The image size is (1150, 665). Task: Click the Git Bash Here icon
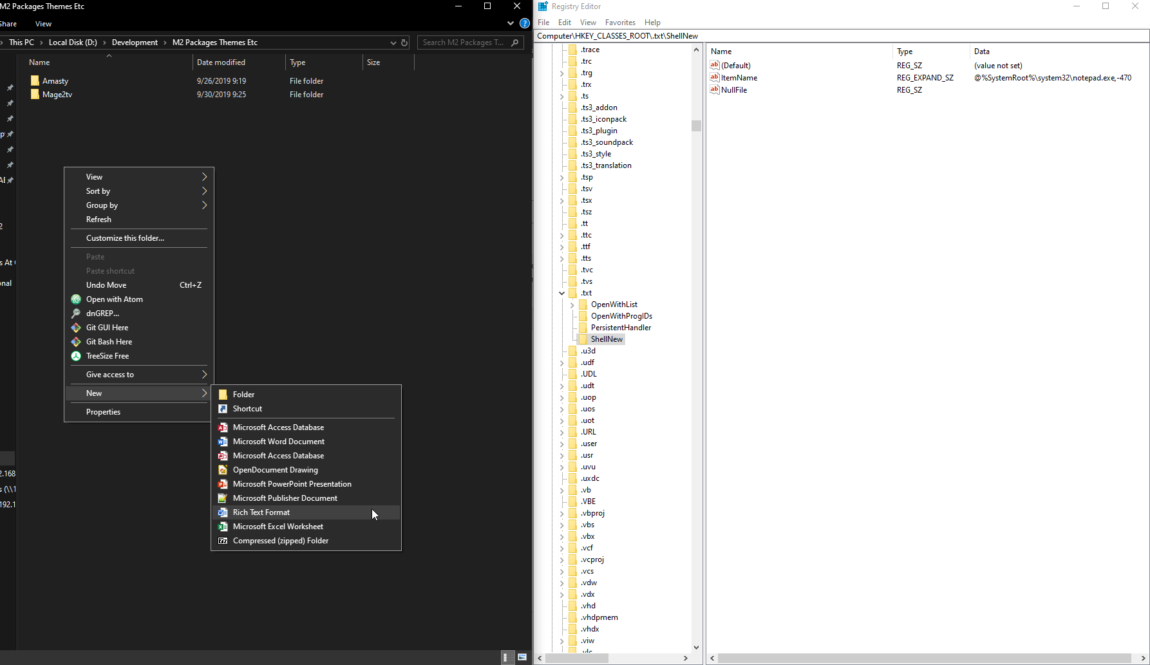point(76,342)
